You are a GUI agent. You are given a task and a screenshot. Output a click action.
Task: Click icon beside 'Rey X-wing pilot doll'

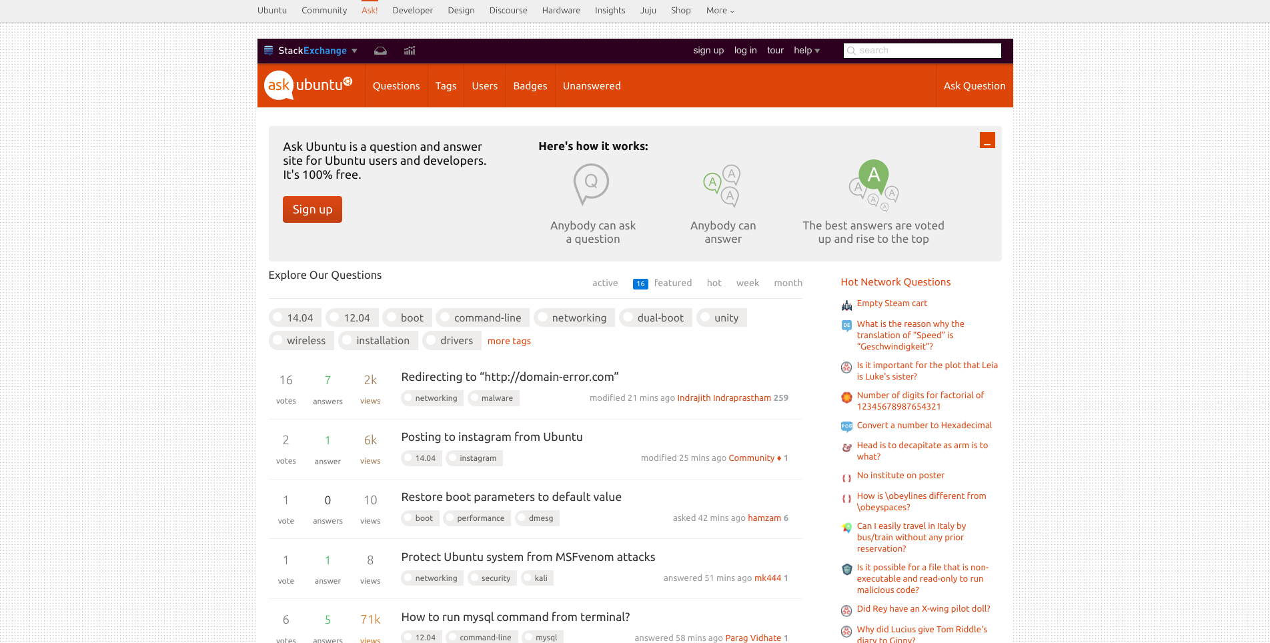846,611
